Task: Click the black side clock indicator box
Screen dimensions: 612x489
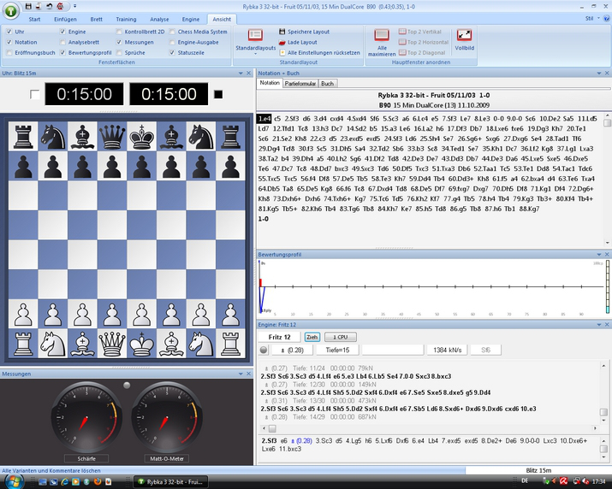Action: click(x=218, y=94)
